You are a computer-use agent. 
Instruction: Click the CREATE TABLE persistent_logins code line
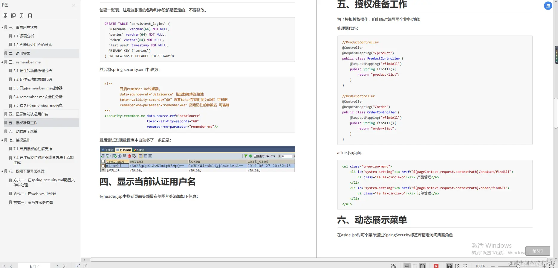137,24
